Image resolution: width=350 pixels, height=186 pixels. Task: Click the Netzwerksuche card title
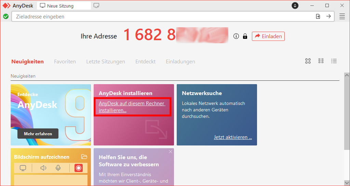pyautogui.click(x=202, y=93)
